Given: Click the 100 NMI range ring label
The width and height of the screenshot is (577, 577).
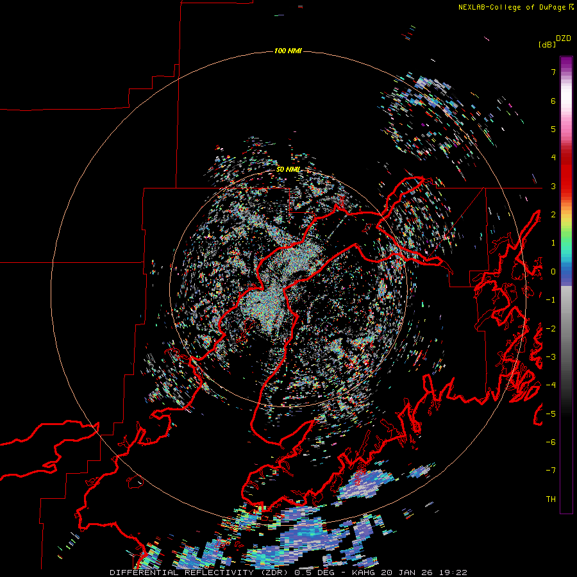Looking at the screenshot, I should click(x=288, y=51).
